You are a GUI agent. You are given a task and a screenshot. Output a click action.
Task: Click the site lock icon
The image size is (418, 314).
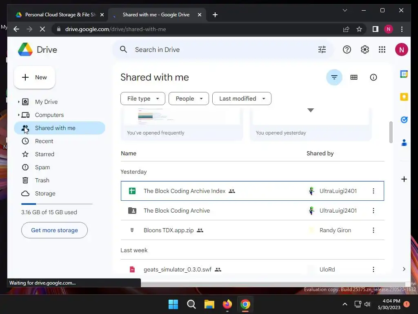point(59,29)
